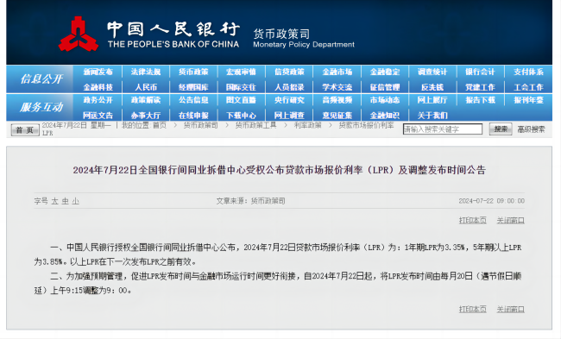Open 公告信息 under 服务互动
Viewport: 561px width, 339px height.
193,100
